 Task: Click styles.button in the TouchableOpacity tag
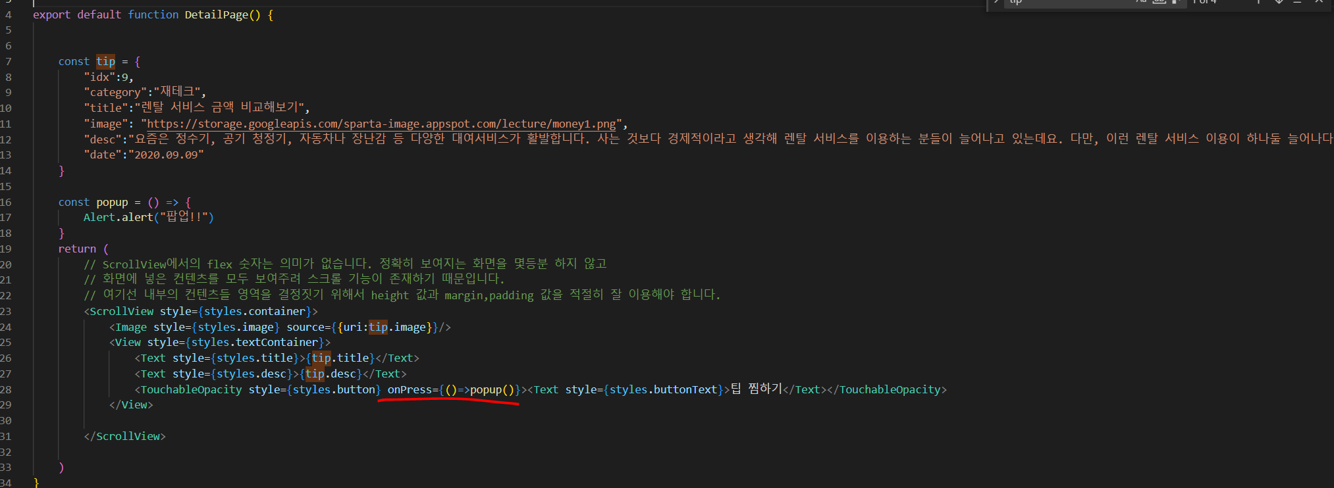point(334,389)
